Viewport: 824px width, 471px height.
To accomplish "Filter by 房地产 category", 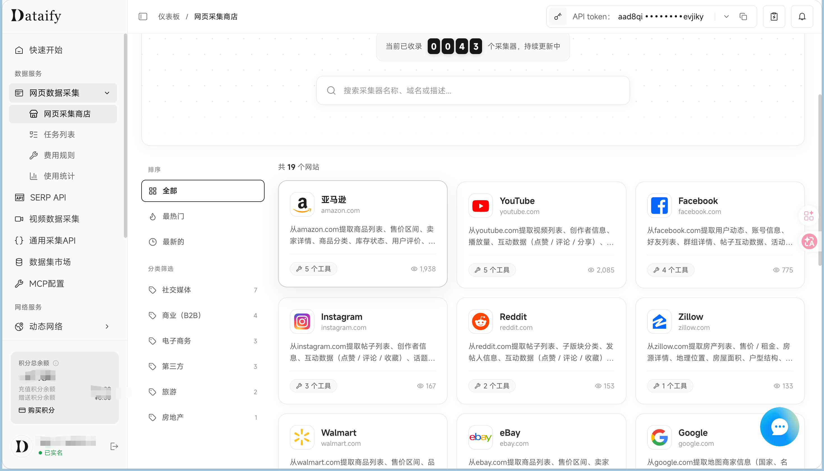I will pos(203,418).
